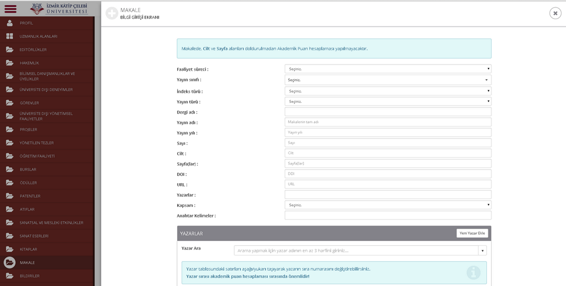
Task: Click the İzmir Kâtip Çelebi Üniversitesi logo
Action: [x=59, y=8]
